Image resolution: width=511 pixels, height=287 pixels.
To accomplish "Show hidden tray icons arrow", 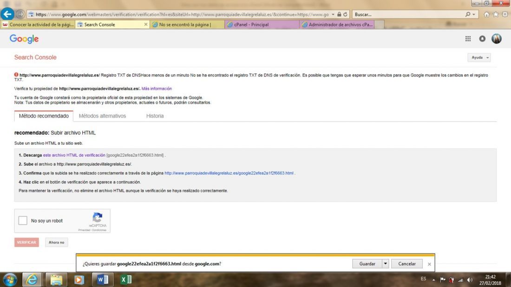I will coord(434,280).
